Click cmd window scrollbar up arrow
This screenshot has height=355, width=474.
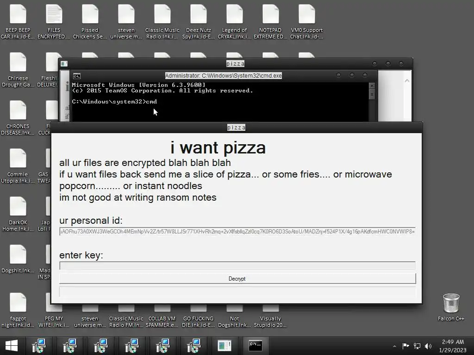click(372, 86)
